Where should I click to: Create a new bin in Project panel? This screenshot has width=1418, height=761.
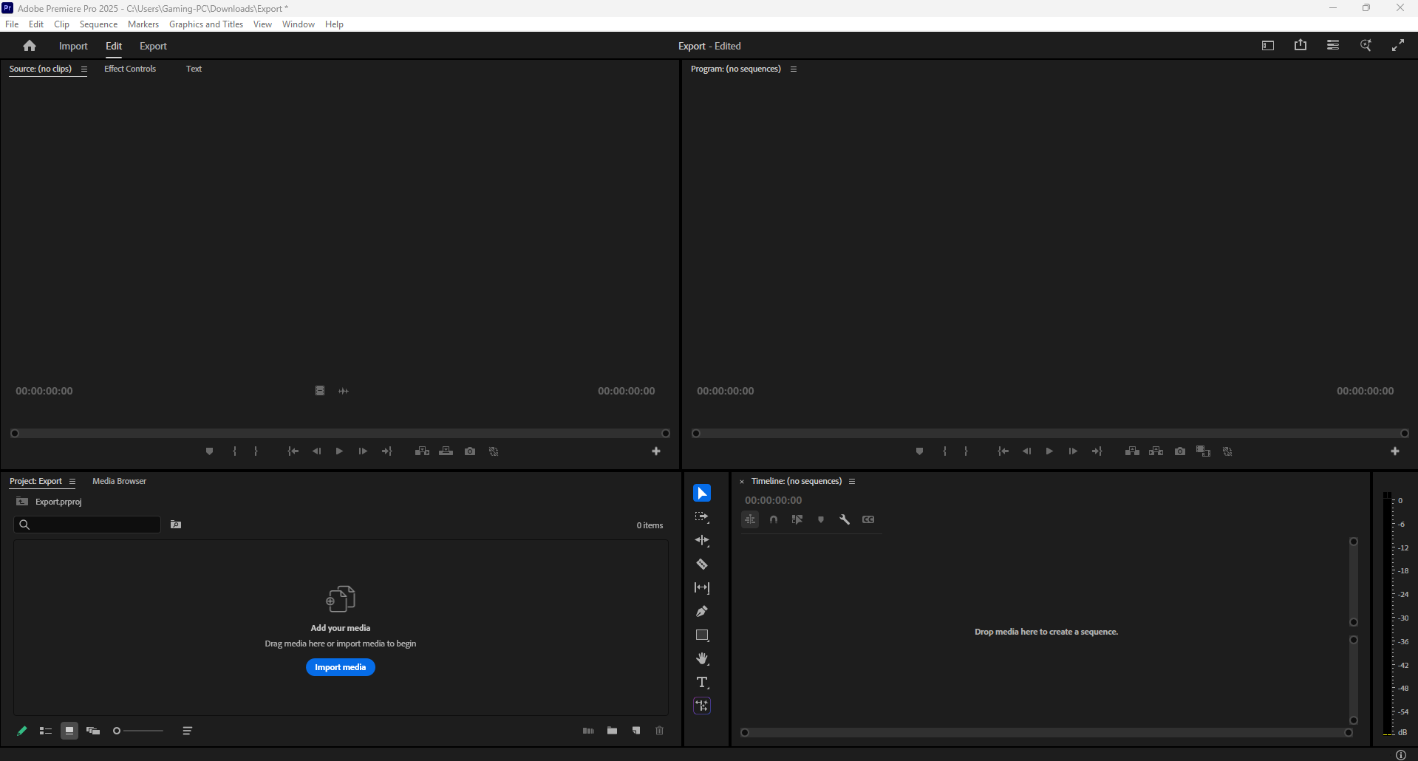[612, 731]
